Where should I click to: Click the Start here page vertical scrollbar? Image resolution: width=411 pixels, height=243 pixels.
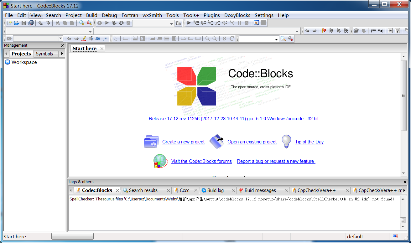[x=403, y=96]
